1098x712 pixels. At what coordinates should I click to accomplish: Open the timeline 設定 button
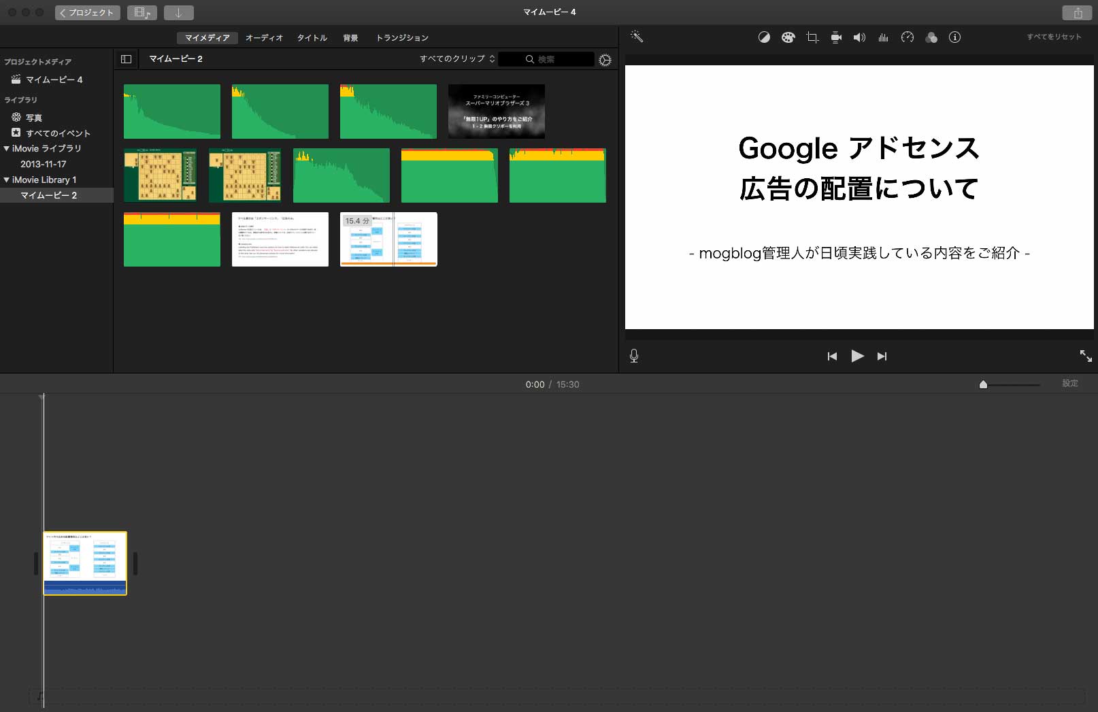pos(1070,384)
